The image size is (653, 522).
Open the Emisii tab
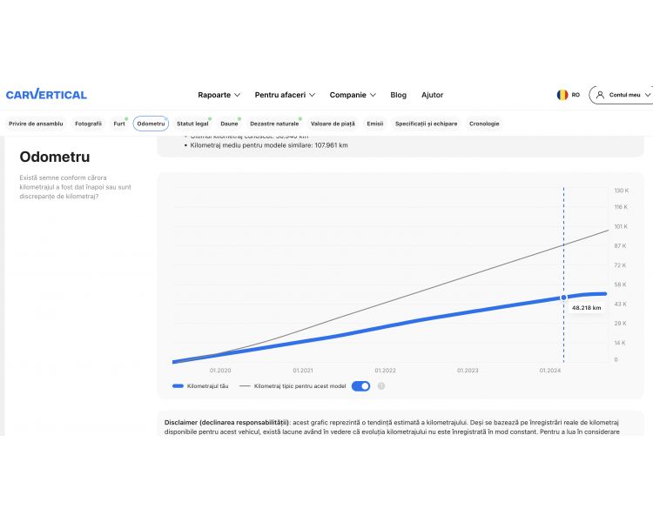point(374,124)
